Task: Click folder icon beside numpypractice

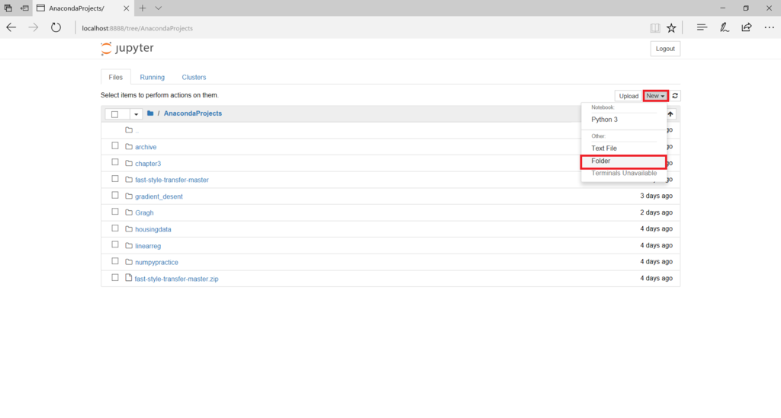Action: pos(128,262)
